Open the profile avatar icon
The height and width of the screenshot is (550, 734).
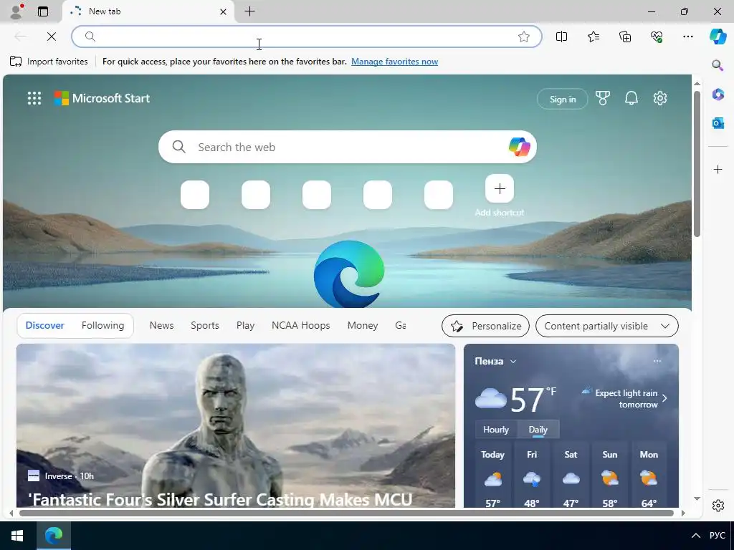coord(16,11)
